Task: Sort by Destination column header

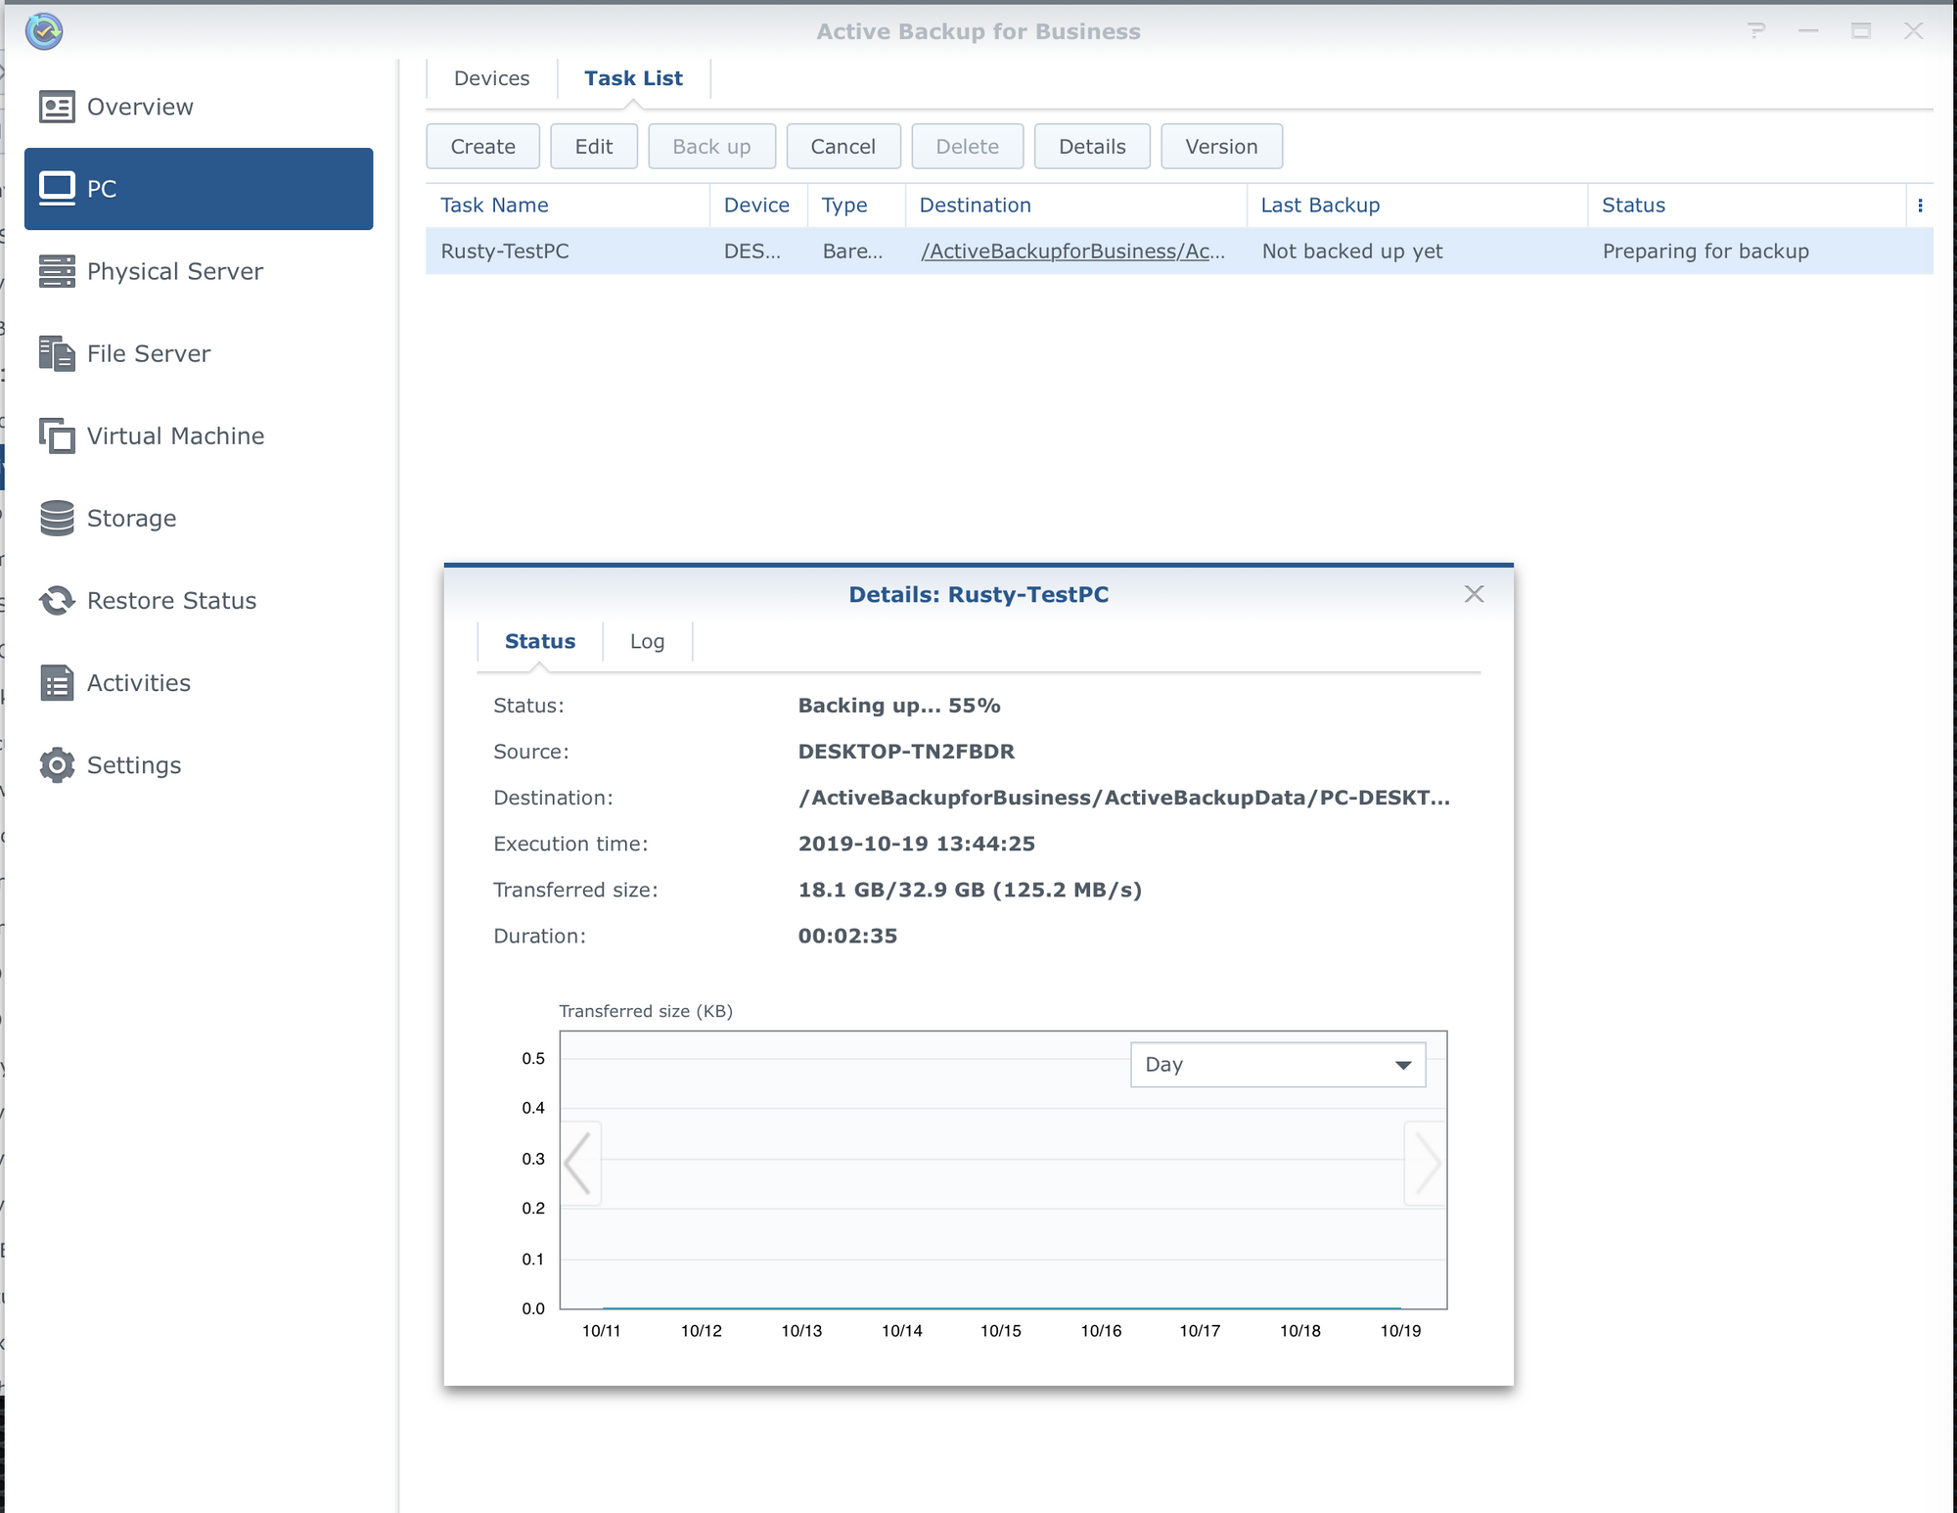Action: (1076, 206)
